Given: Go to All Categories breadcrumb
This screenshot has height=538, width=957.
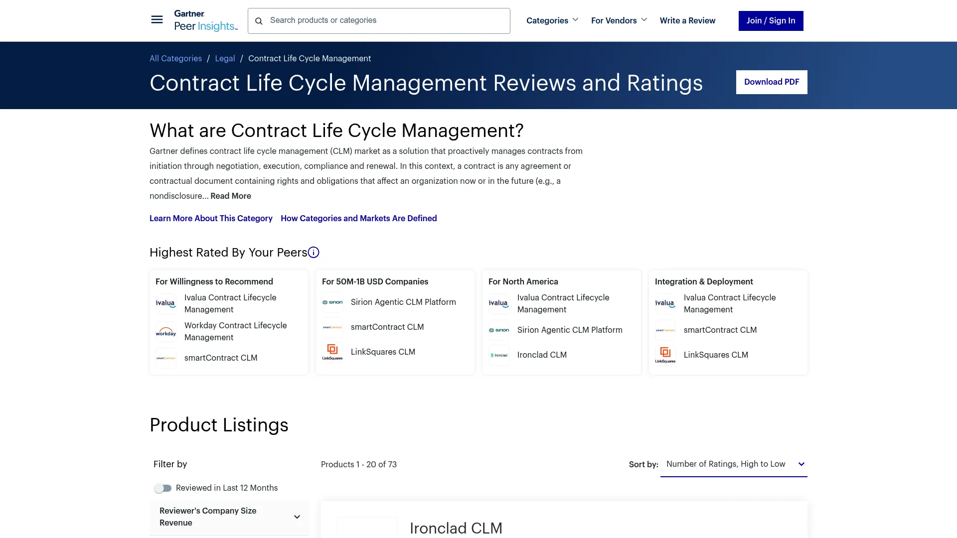Looking at the screenshot, I should click(x=175, y=58).
